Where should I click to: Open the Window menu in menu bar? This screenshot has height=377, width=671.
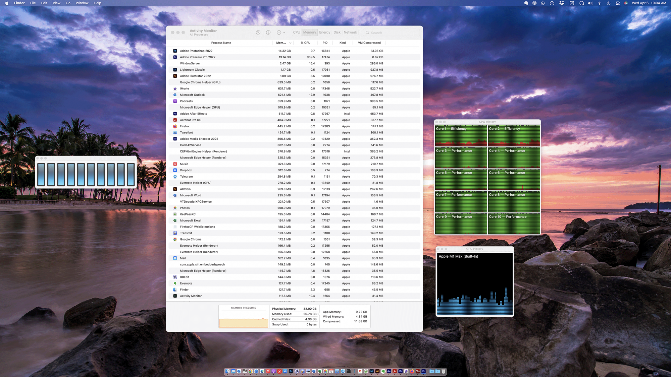(x=82, y=3)
